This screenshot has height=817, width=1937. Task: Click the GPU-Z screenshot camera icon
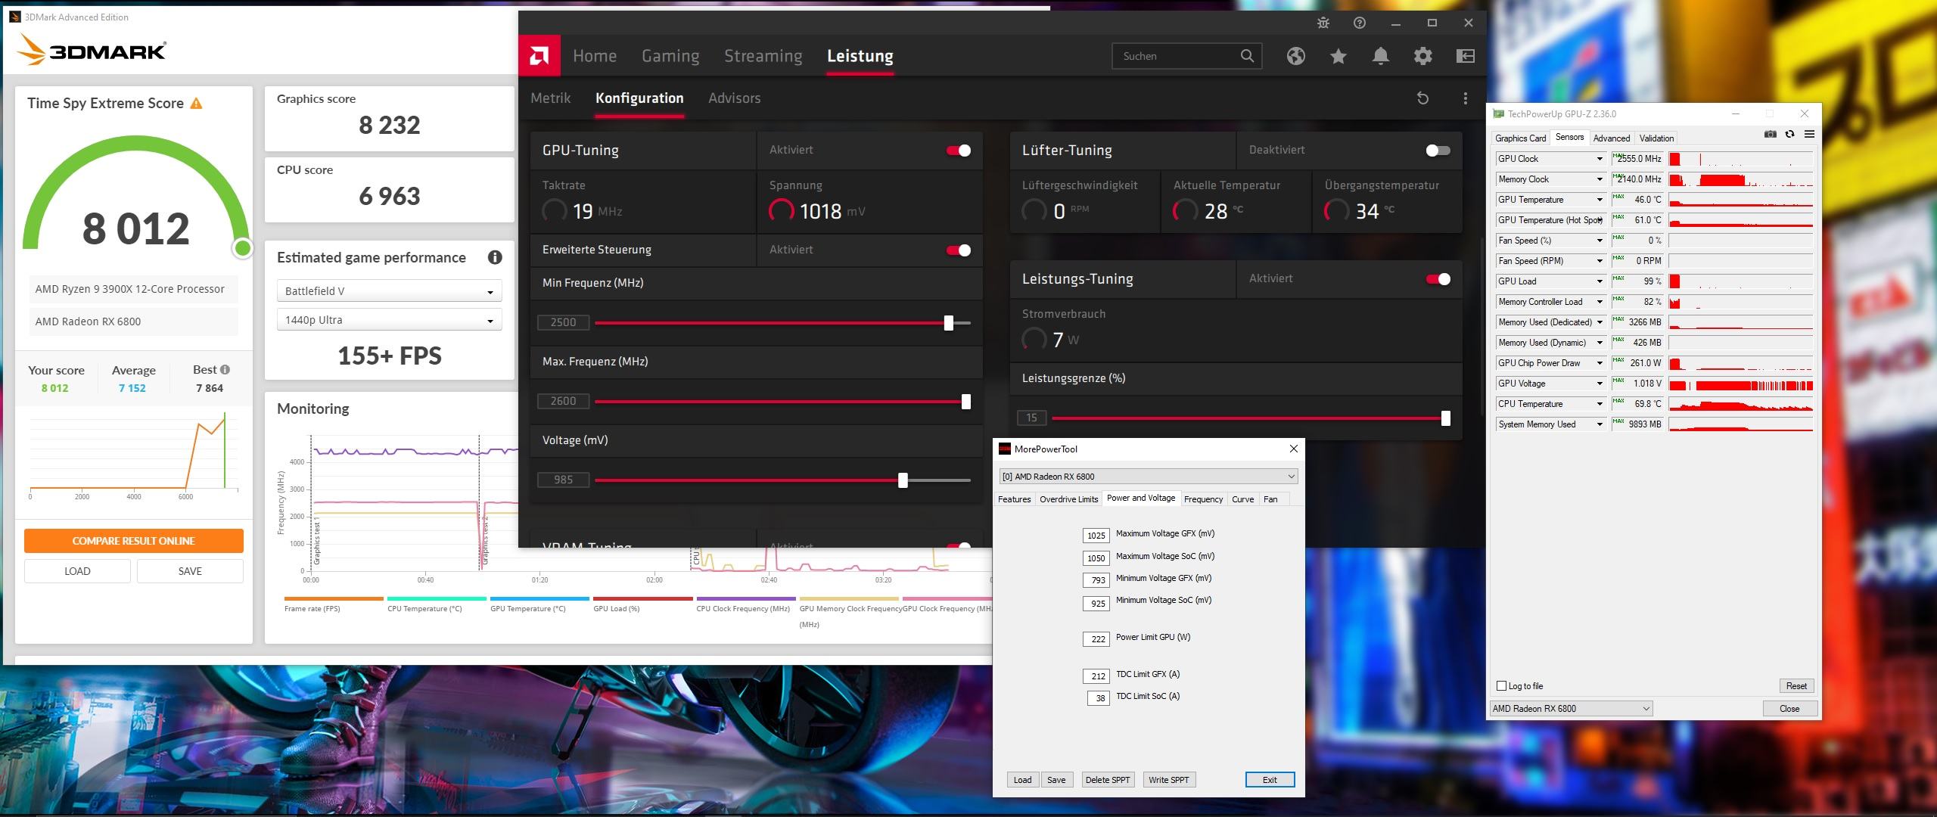click(x=1771, y=134)
